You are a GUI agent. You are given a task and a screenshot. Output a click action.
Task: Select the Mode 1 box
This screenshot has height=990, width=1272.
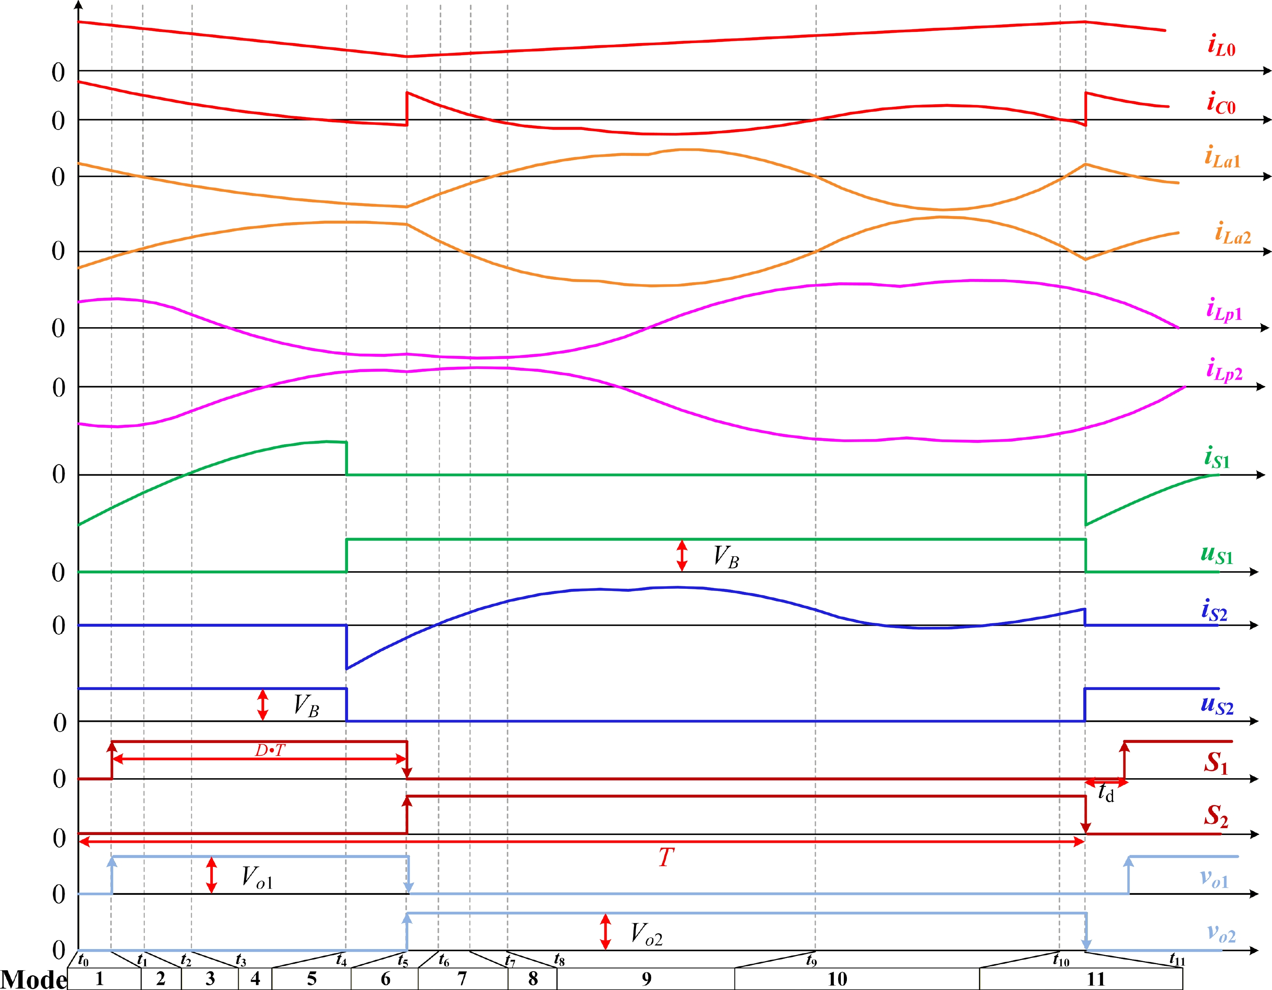(x=100, y=979)
